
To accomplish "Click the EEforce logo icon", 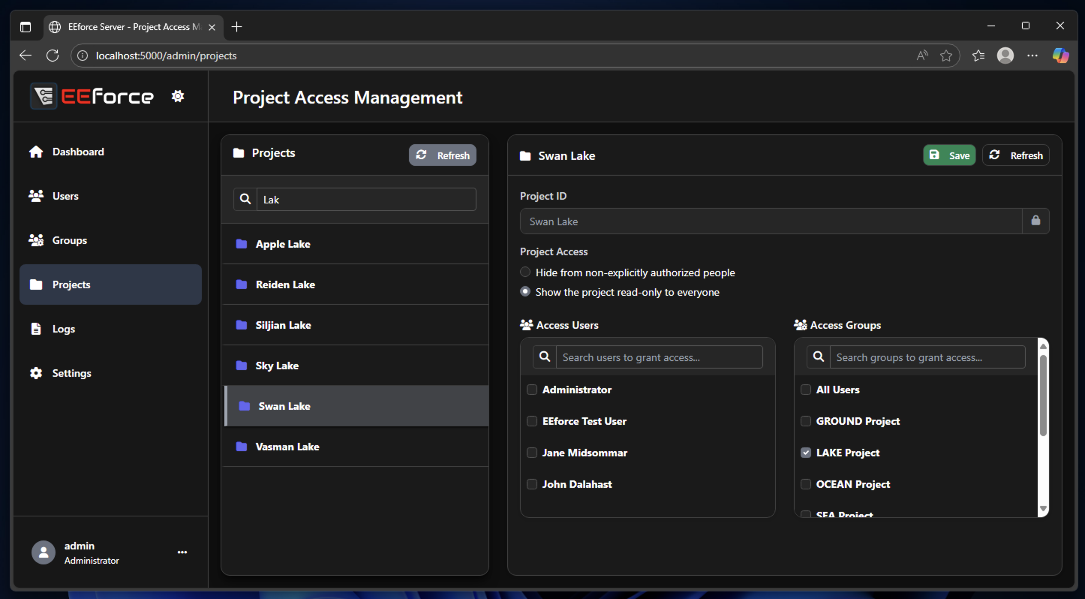I will coord(44,96).
